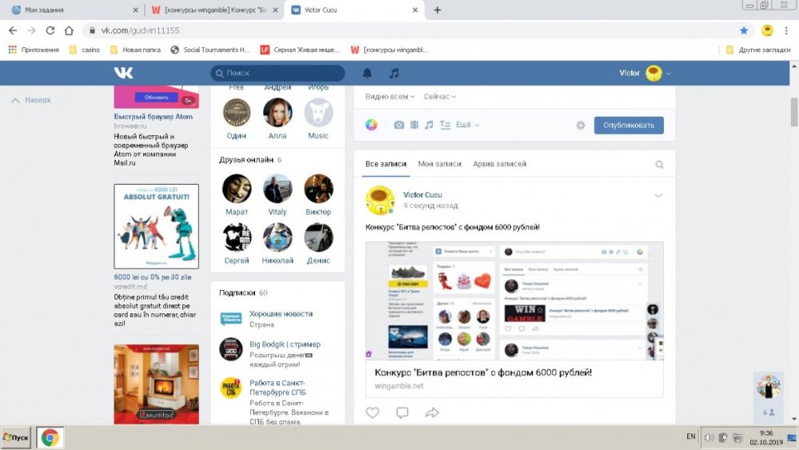Like the post with the heart icon

click(x=372, y=412)
